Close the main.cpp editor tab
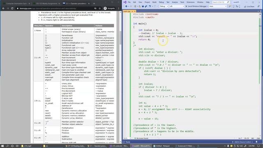The height and width of the screenshot is (148, 263). (134, 11)
